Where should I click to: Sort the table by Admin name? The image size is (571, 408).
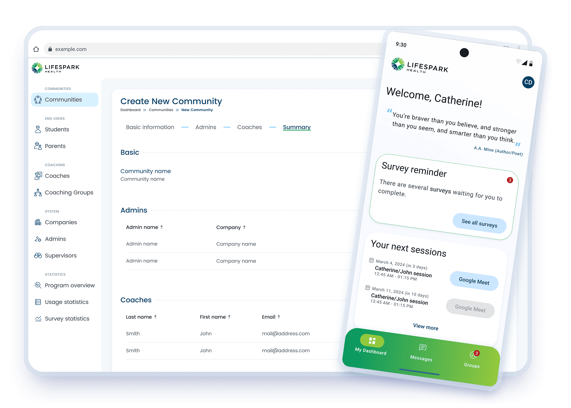pos(161,227)
